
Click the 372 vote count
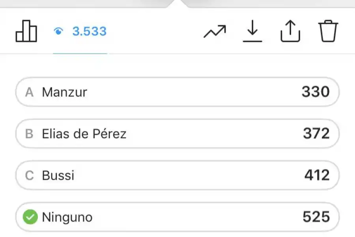tap(316, 134)
